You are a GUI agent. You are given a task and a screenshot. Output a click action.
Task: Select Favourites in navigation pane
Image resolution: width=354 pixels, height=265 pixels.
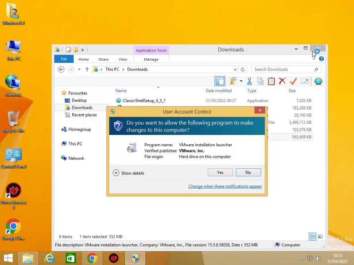point(78,93)
